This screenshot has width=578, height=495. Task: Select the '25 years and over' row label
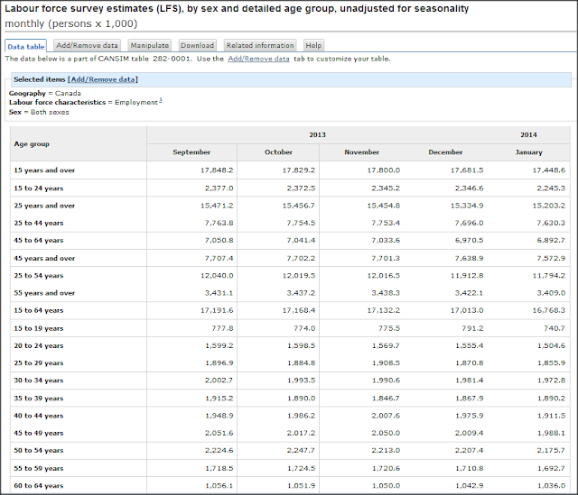pyautogui.click(x=44, y=206)
